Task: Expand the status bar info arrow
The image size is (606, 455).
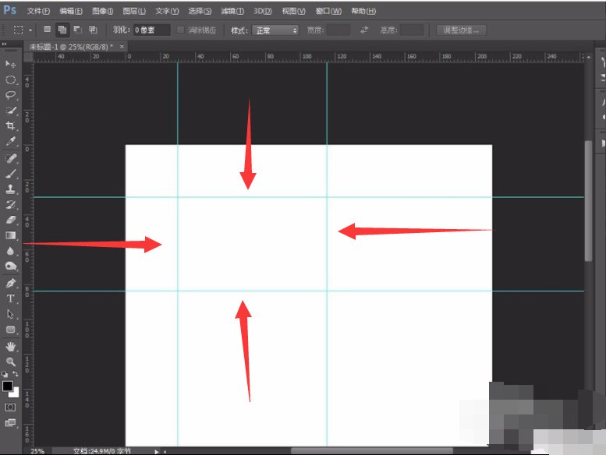Action: [157, 450]
